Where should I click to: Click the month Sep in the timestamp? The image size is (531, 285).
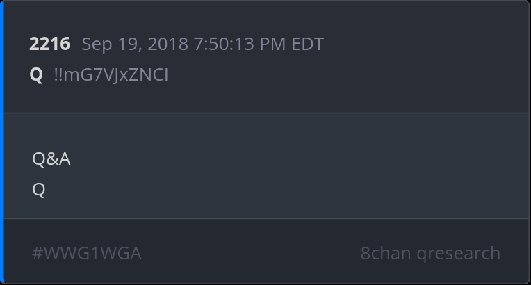click(95, 44)
